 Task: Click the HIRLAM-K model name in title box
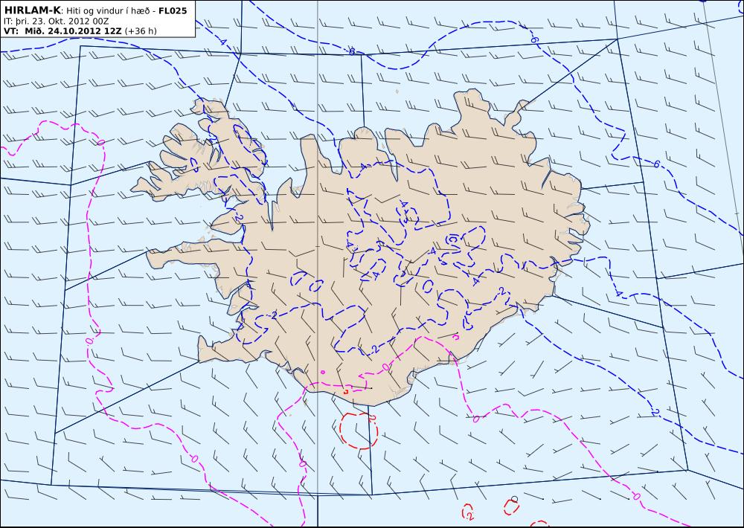tap(32, 10)
